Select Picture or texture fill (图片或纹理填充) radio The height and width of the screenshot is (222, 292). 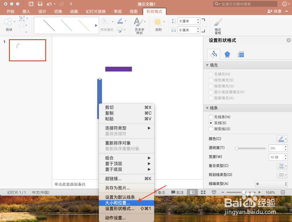pos(211,92)
